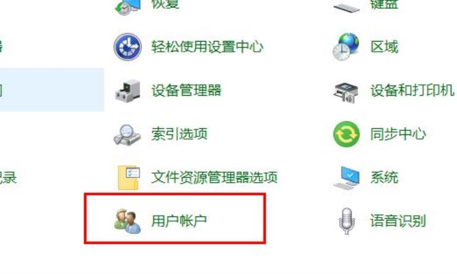The image size is (457, 274).
Task: Open the 文件资源管理器选项 text link
Action: click(x=214, y=177)
